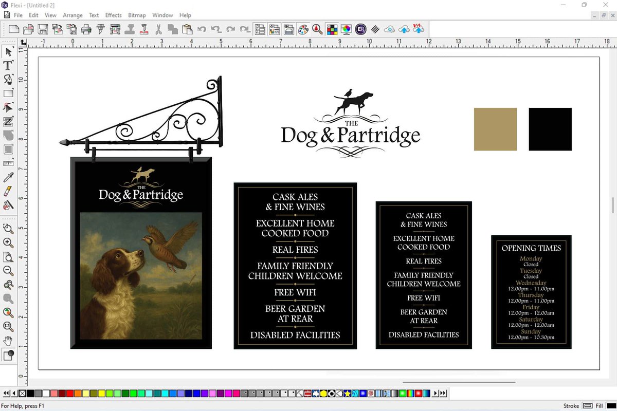
Task: Click the New document icon
Action: point(14,29)
